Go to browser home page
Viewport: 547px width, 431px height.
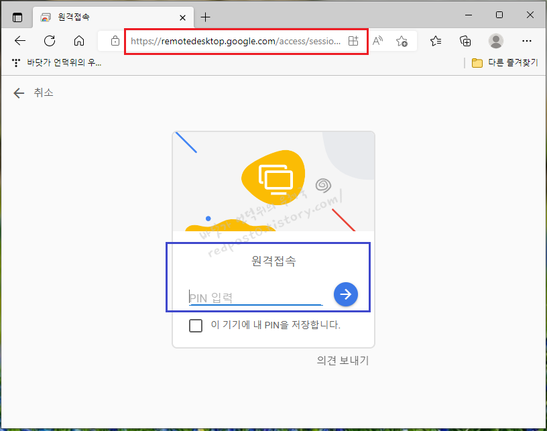(79, 41)
